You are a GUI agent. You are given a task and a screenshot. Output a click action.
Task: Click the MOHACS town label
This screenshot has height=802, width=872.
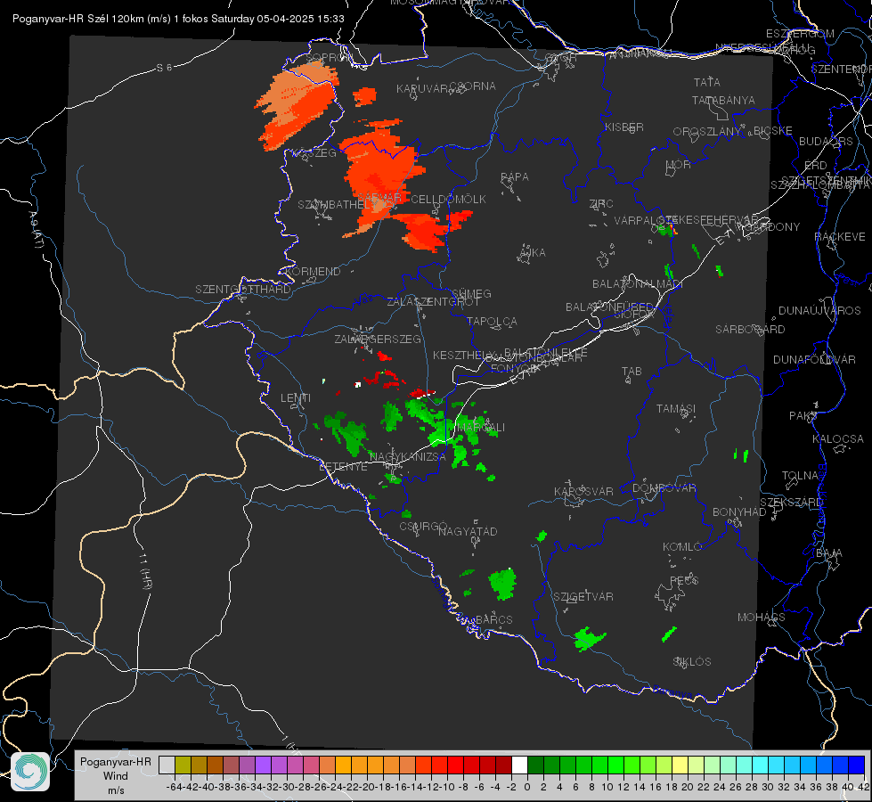point(762,618)
